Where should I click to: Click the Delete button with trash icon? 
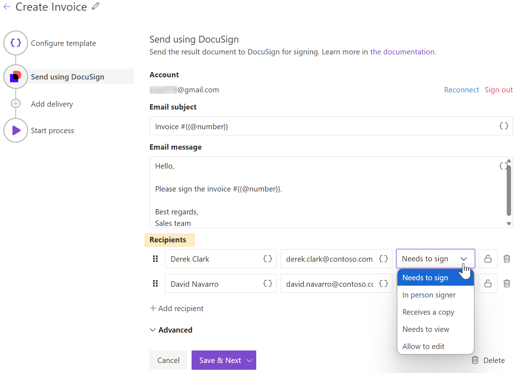(x=488, y=360)
